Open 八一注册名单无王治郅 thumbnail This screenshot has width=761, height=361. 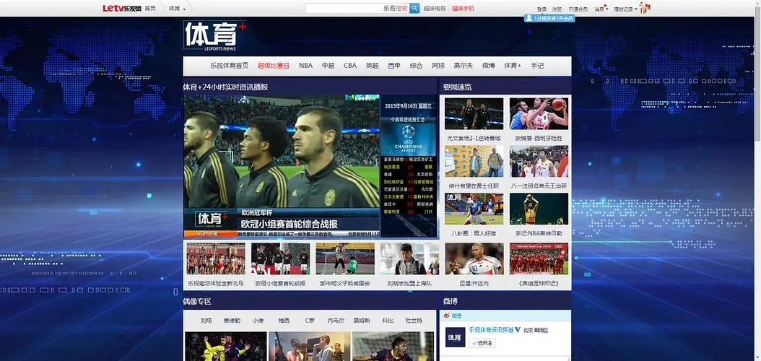pyautogui.click(x=539, y=161)
